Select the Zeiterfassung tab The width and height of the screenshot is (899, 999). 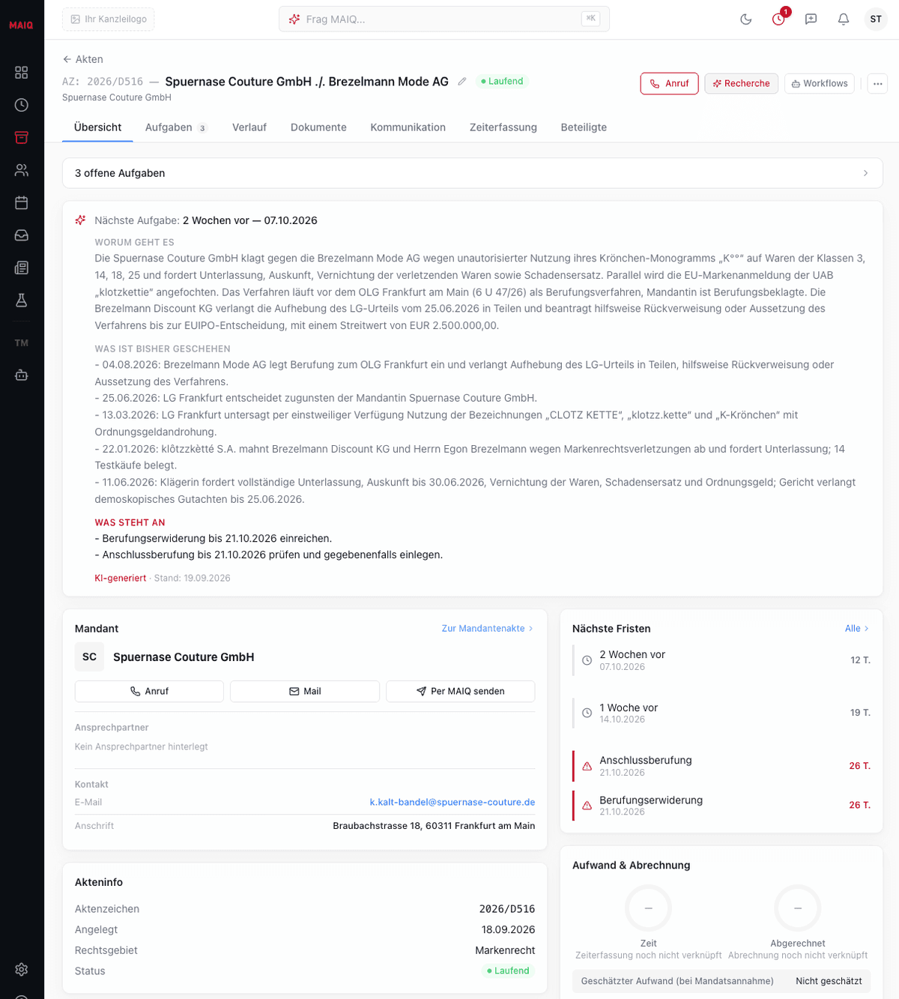coord(503,127)
